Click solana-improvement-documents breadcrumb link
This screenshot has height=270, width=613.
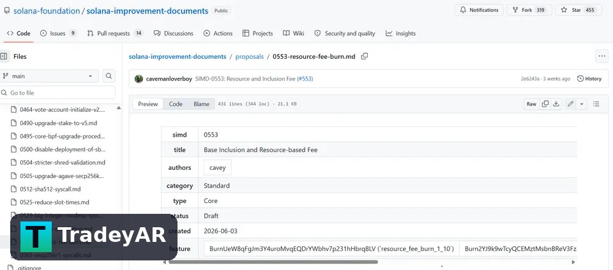[x=178, y=57]
